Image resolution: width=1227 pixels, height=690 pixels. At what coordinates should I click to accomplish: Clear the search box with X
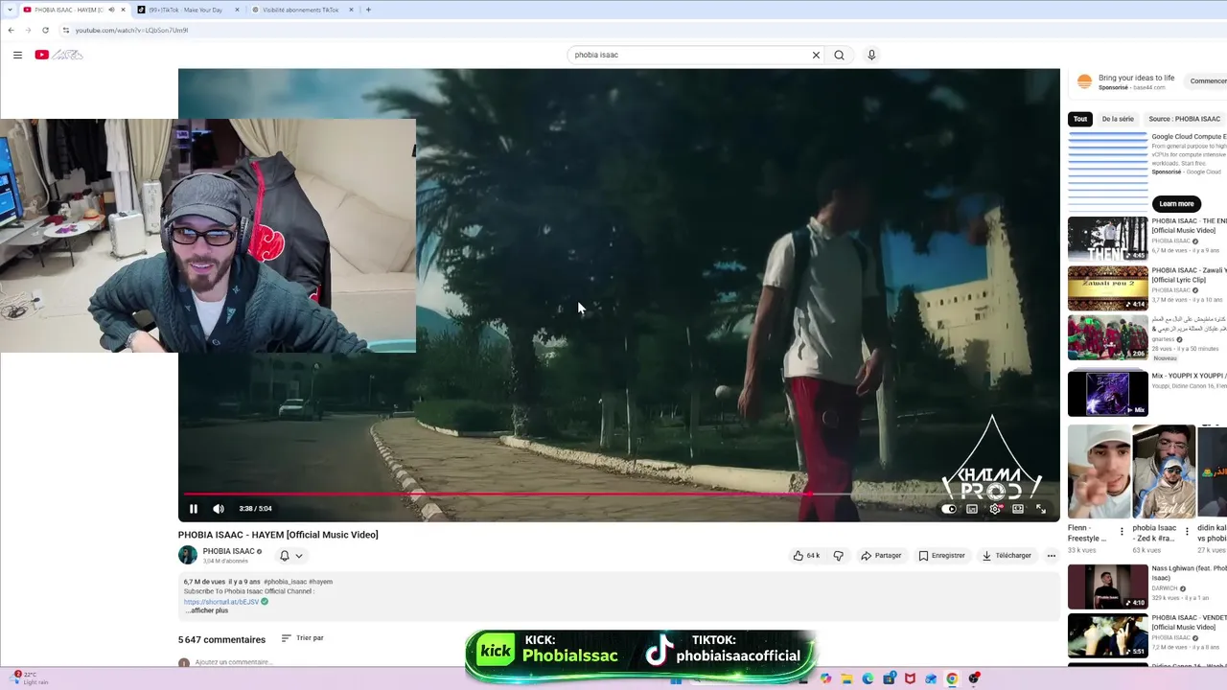tap(816, 55)
